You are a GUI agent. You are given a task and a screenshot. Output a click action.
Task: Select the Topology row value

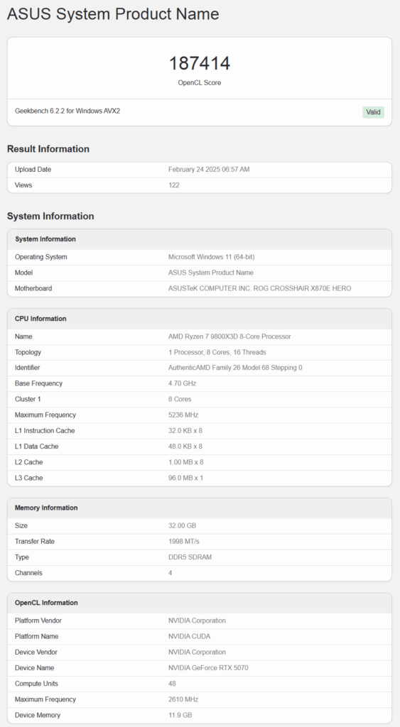[x=217, y=352]
